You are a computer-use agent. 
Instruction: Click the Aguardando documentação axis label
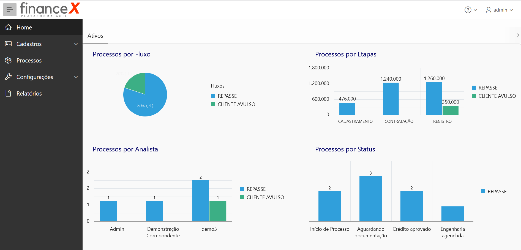coord(371,232)
